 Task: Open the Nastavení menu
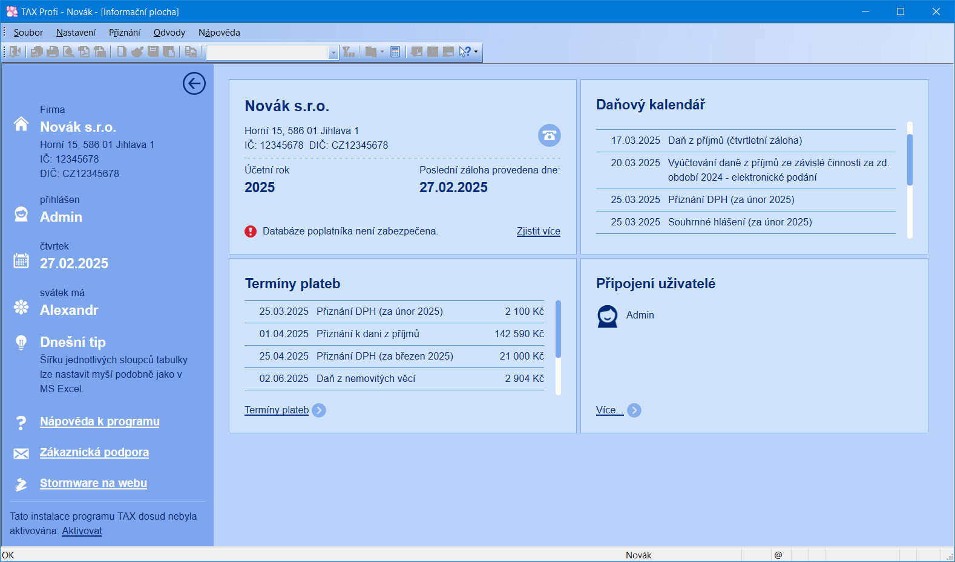click(x=76, y=33)
